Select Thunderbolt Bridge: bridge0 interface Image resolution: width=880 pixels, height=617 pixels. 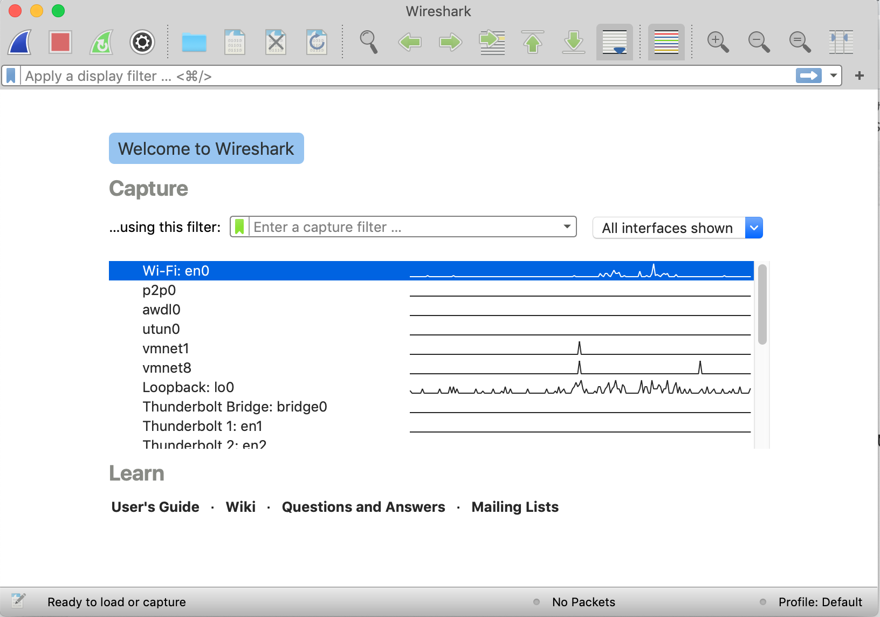tap(431, 407)
